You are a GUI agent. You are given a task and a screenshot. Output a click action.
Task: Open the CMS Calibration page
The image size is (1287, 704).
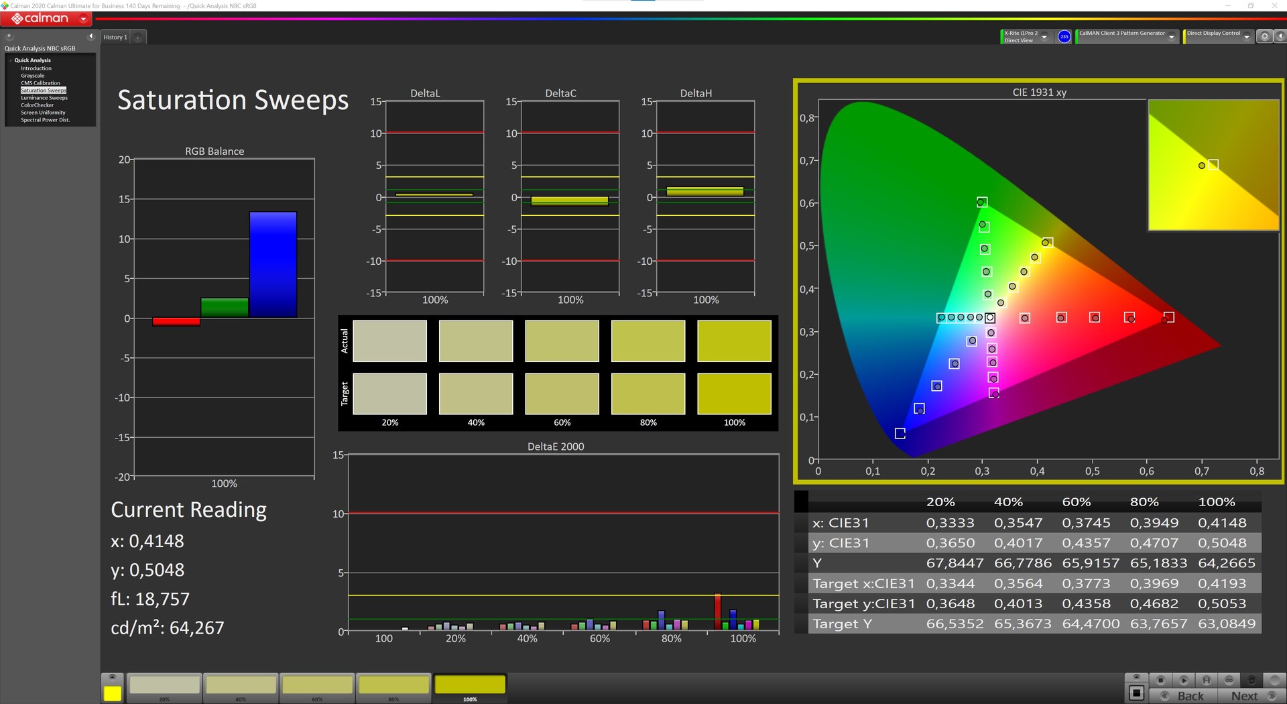pyautogui.click(x=40, y=83)
